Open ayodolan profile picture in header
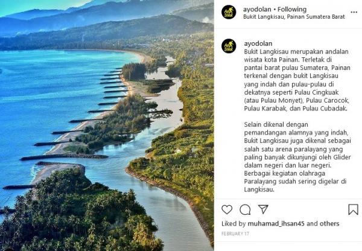This screenshot has height=251, width=362. 229,12
